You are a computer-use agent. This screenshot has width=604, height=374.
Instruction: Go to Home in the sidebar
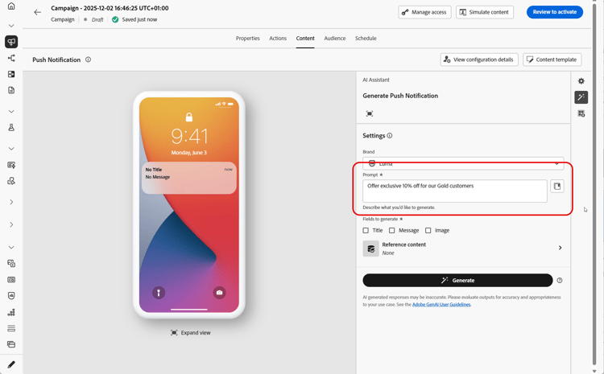11,6
